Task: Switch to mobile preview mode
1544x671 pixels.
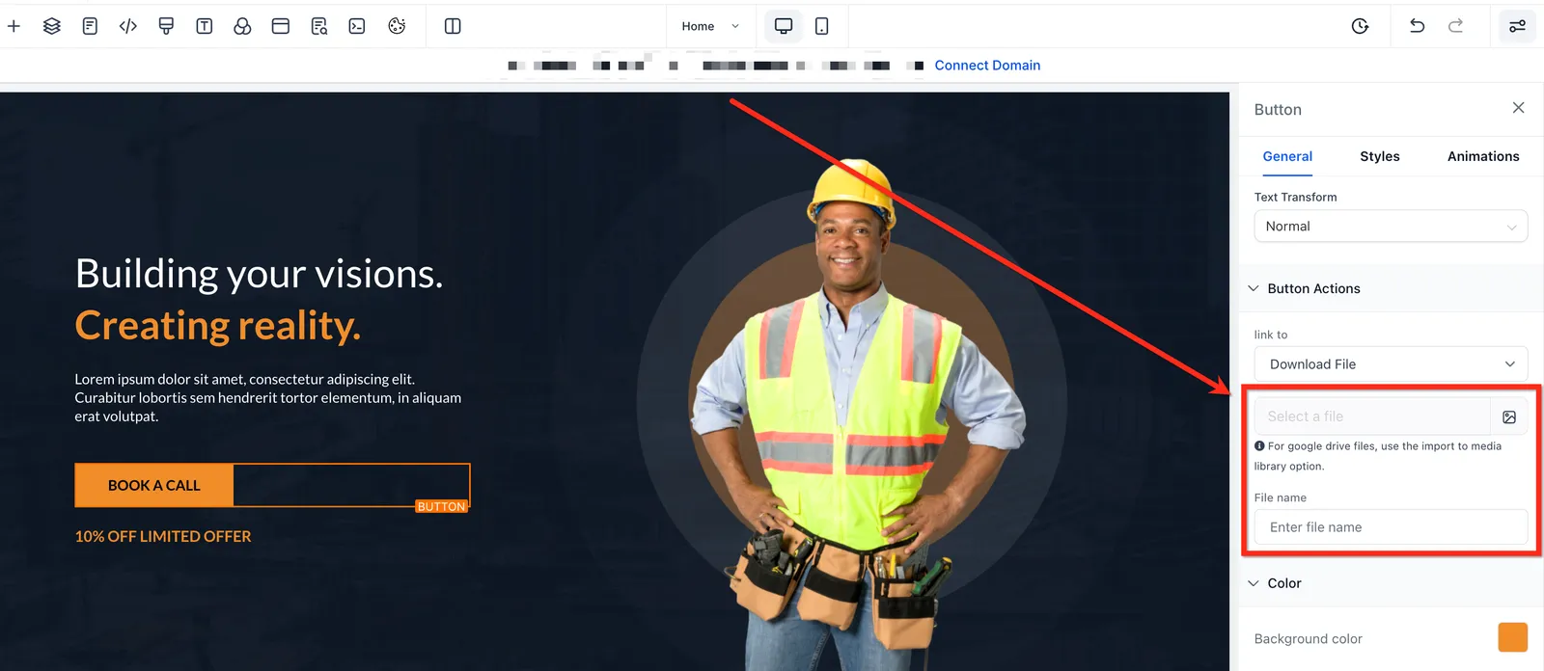Action: click(822, 26)
